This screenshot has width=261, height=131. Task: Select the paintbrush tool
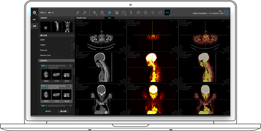[85, 13]
